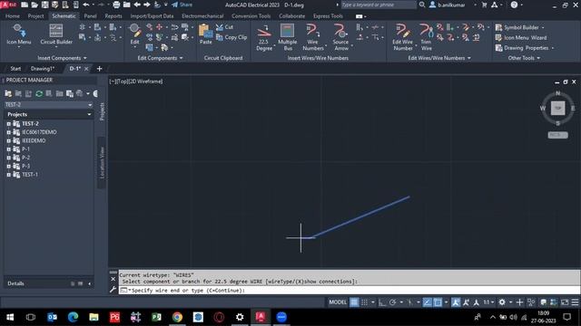Activate the 22.5 Degree wire tool

click(264, 38)
